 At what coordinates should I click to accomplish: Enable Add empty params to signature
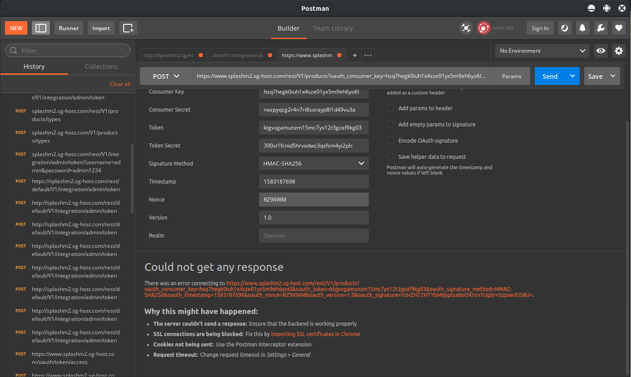(390, 124)
